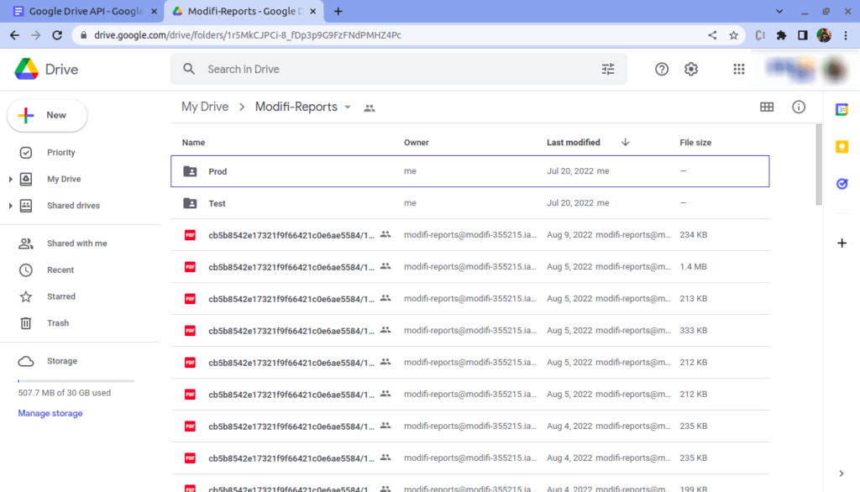Click the New button

47,116
